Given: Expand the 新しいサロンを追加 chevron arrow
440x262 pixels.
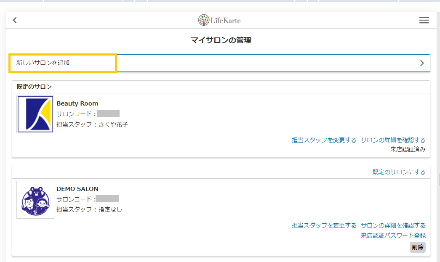Looking at the screenshot, I should coord(422,63).
